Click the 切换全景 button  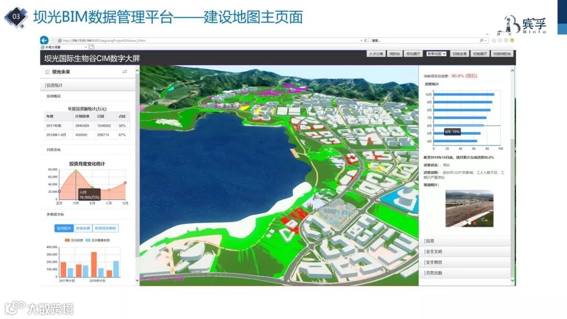tap(459, 54)
